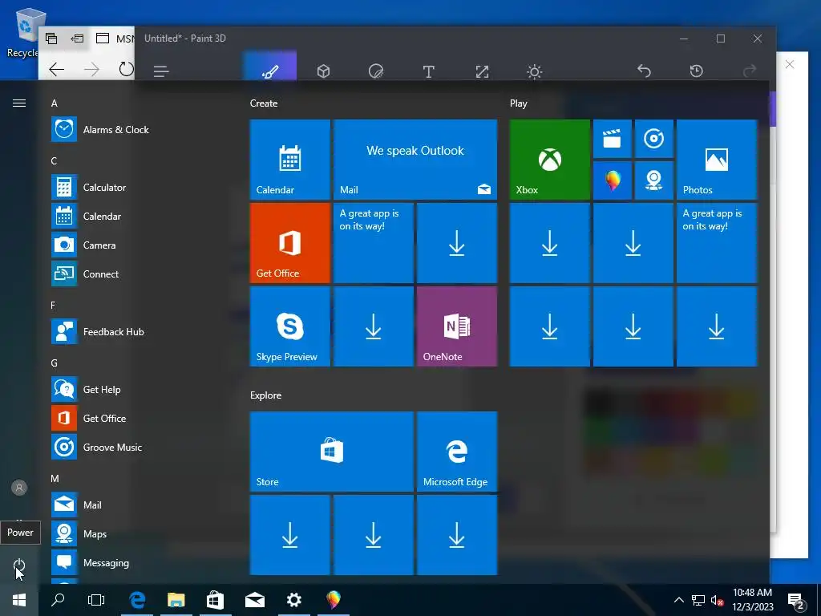Select the Stickers tool in Paint 3D
This screenshot has height=616, width=821.
[375, 71]
